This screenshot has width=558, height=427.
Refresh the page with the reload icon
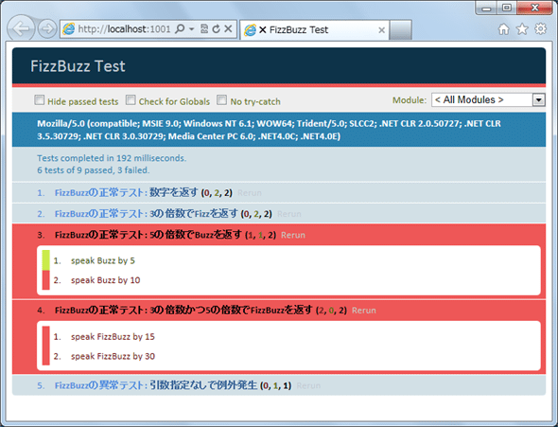[216, 28]
